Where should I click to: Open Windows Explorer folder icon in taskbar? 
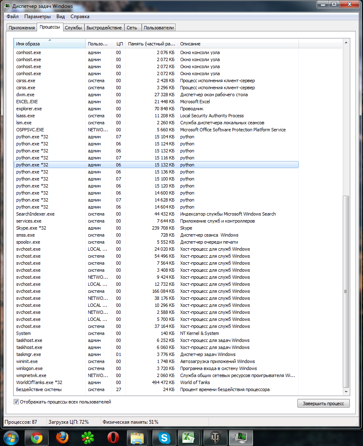[137, 438]
